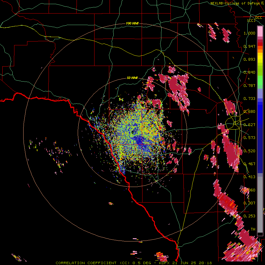Click the 0.307 legend value
Viewport: 265px width, 265px height.
tap(249, 203)
